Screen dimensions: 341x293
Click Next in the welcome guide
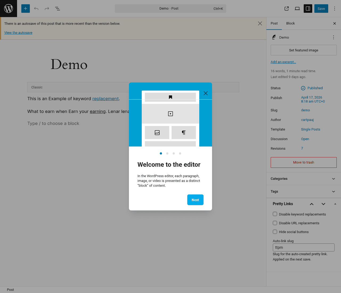click(x=195, y=200)
